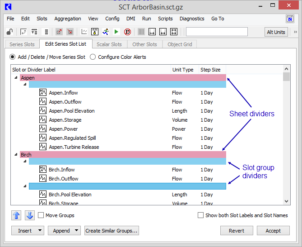
Task: Check Show both Slot Labels and Slot Names
Action: [201, 215]
